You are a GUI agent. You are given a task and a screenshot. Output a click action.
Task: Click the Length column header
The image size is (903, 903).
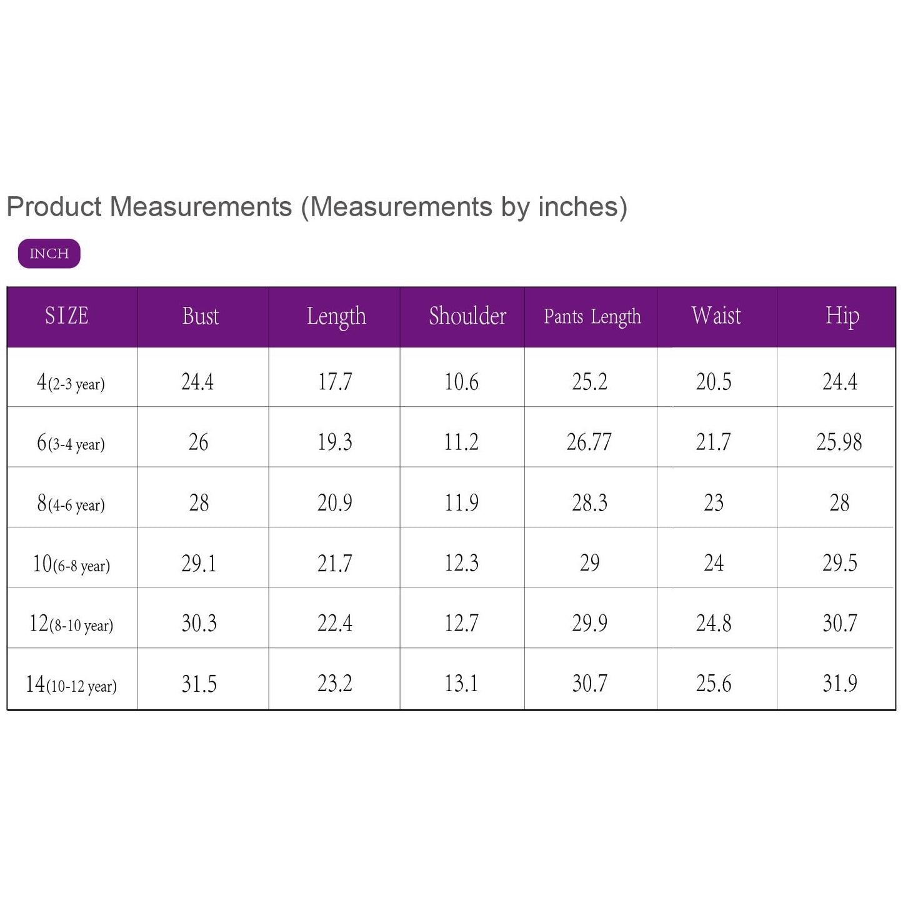click(x=336, y=316)
